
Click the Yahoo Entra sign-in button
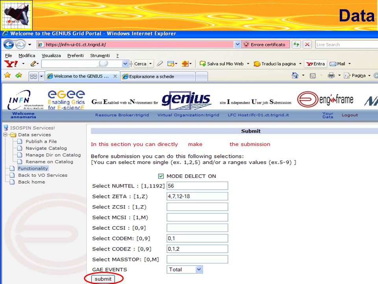pyautogui.click(x=315, y=64)
